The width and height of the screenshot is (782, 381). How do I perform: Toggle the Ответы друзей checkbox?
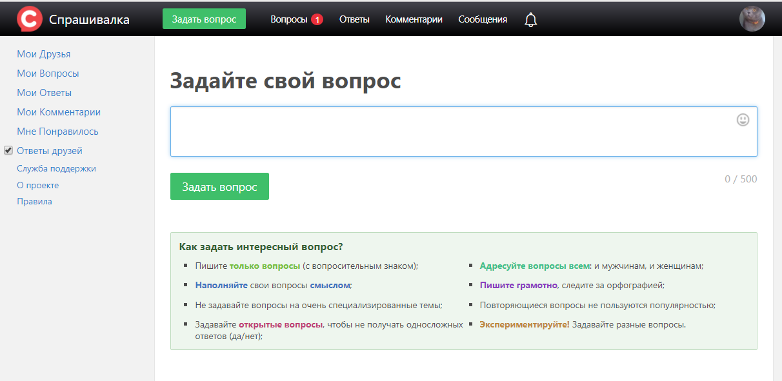[x=8, y=150]
